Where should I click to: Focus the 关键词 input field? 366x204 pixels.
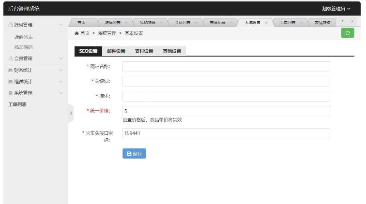click(226, 81)
